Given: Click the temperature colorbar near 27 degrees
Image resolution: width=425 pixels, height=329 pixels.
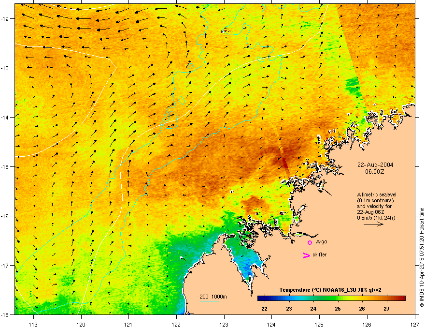Looking at the screenshot, I should [x=386, y=299].
